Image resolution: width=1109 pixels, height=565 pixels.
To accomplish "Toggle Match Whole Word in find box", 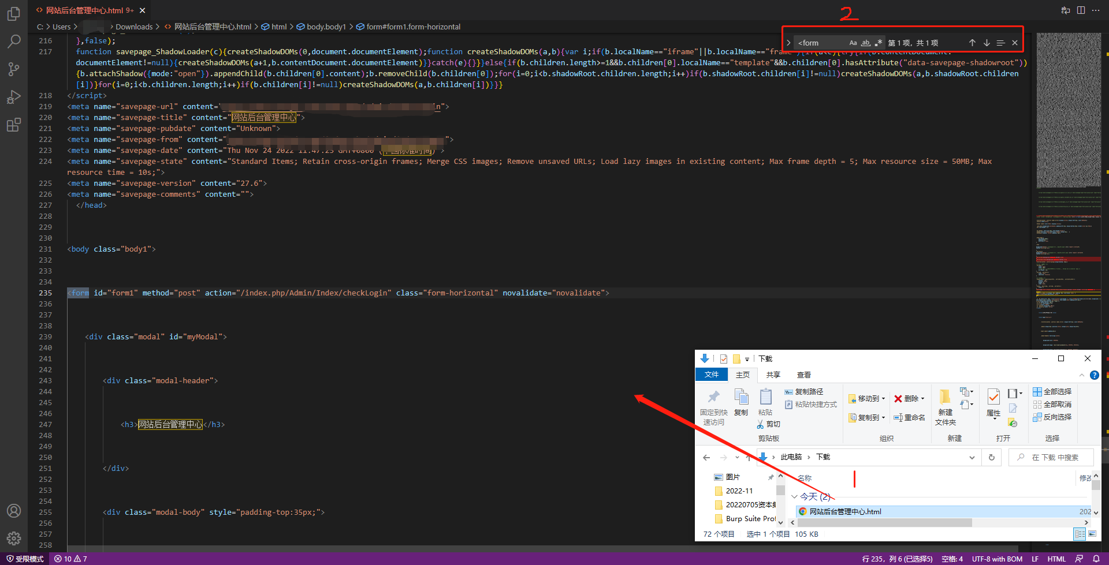I will [865, 43].
